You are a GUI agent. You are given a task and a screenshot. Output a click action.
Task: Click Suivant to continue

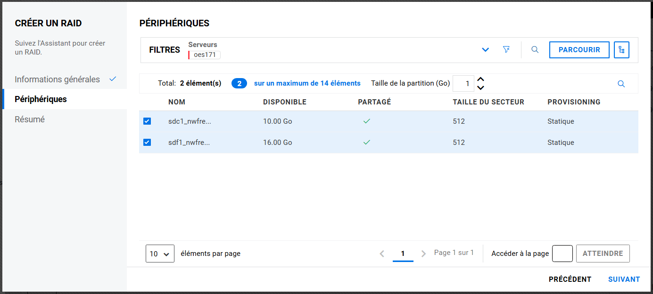pos(624,279)
